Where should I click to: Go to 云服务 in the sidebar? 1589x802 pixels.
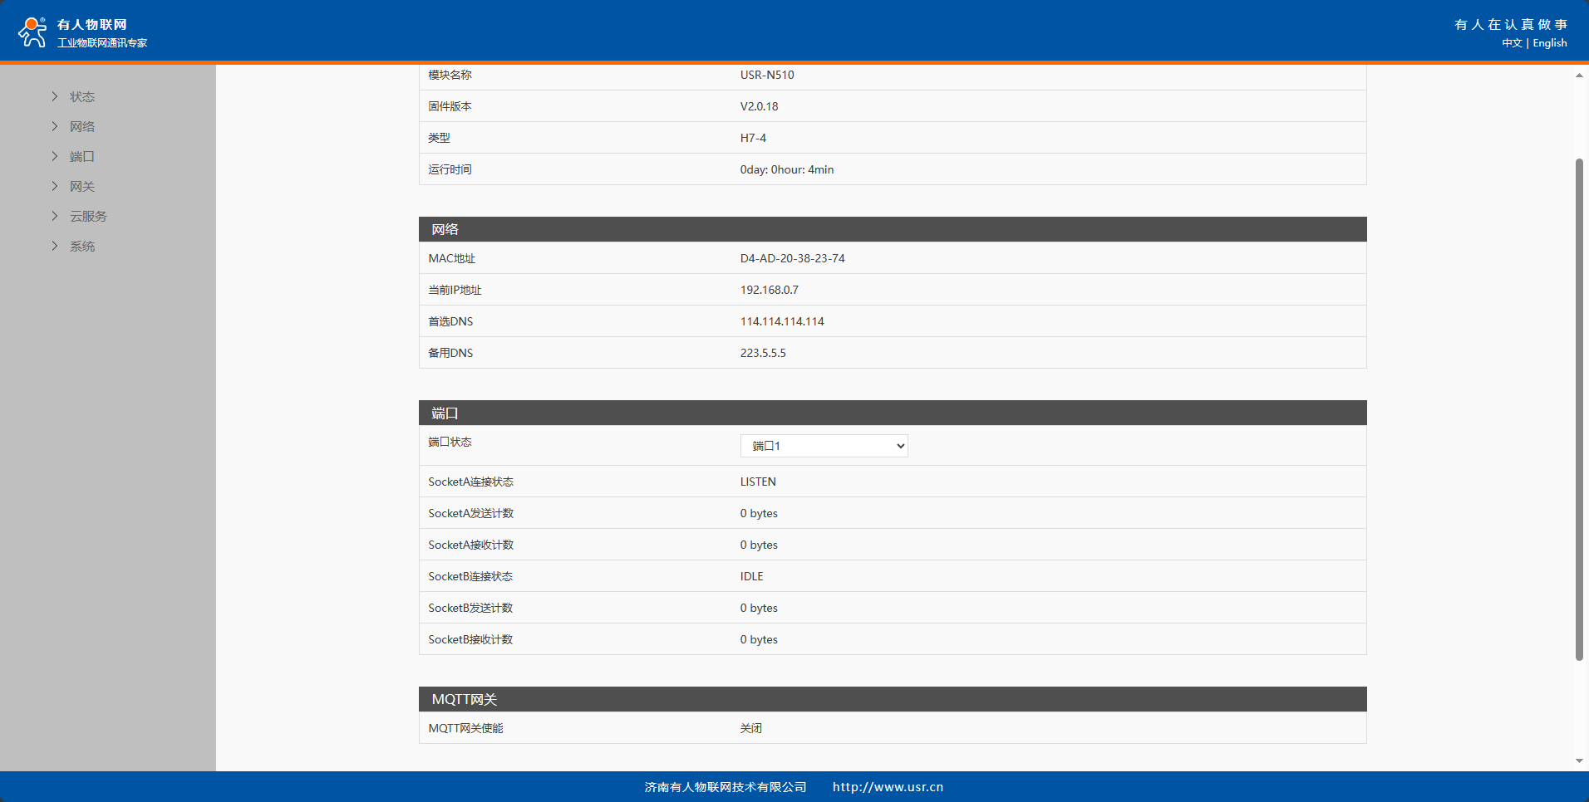coord(88,217)
